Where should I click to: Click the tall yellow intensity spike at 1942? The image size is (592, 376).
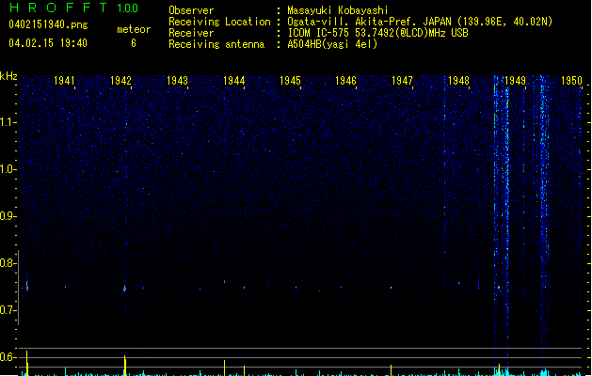(125, 366)
